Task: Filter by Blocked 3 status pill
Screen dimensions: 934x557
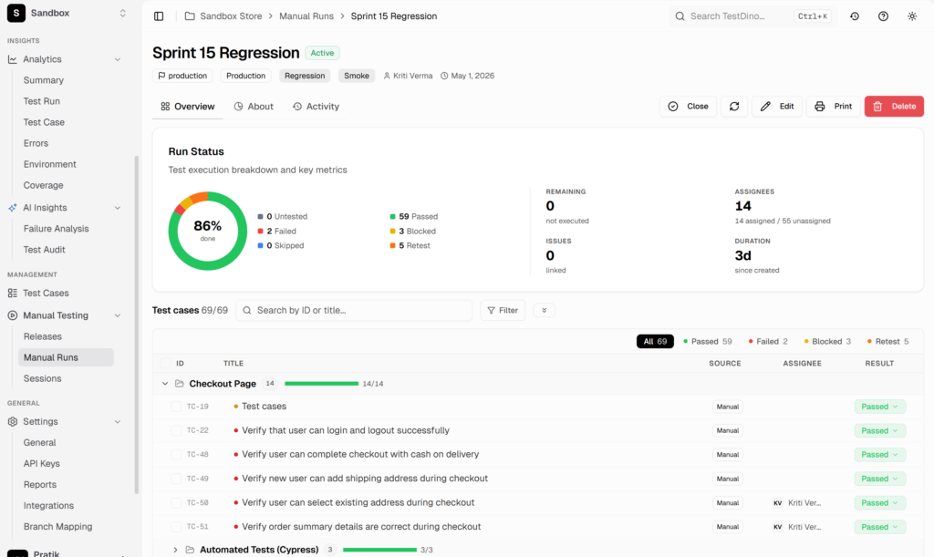Action: pos(827,341)
